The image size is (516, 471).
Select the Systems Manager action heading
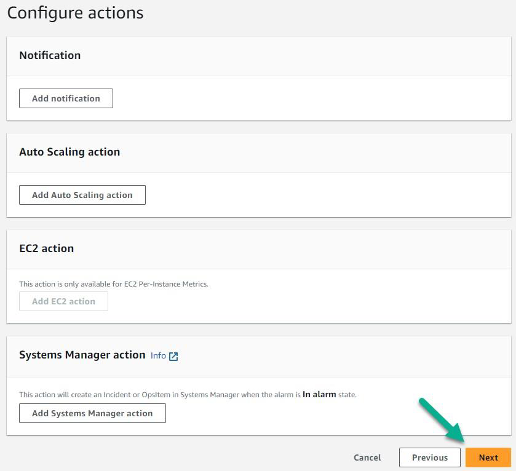coord(82,355)
